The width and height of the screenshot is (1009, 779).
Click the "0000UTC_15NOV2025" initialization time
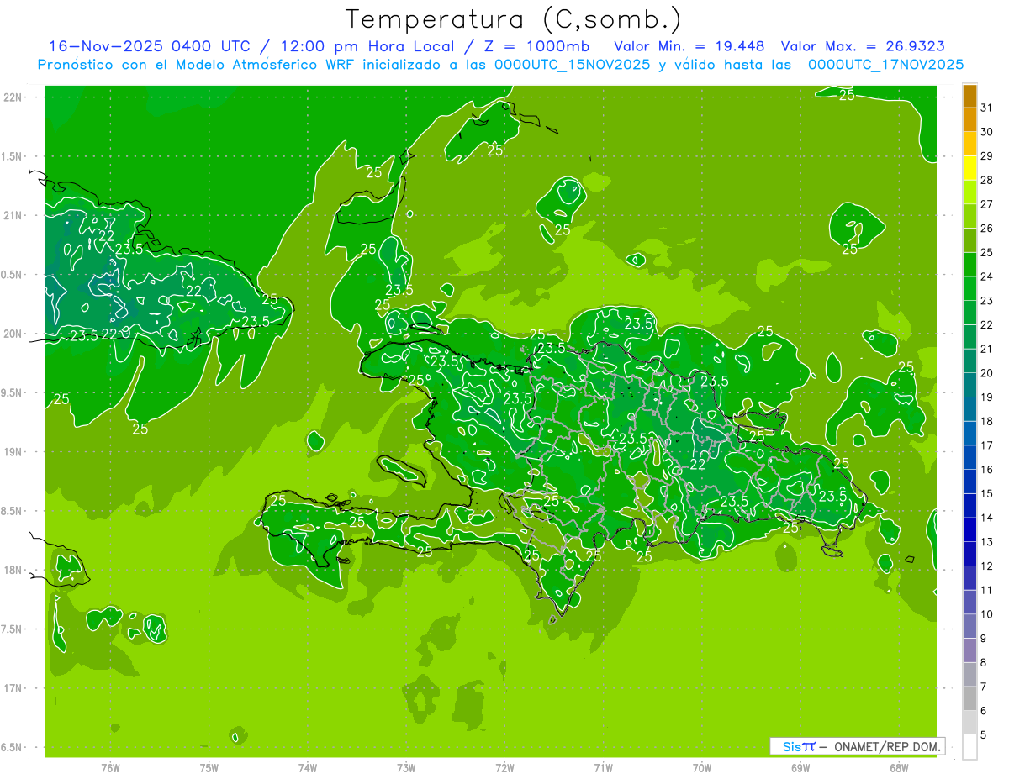click(574, 65)
